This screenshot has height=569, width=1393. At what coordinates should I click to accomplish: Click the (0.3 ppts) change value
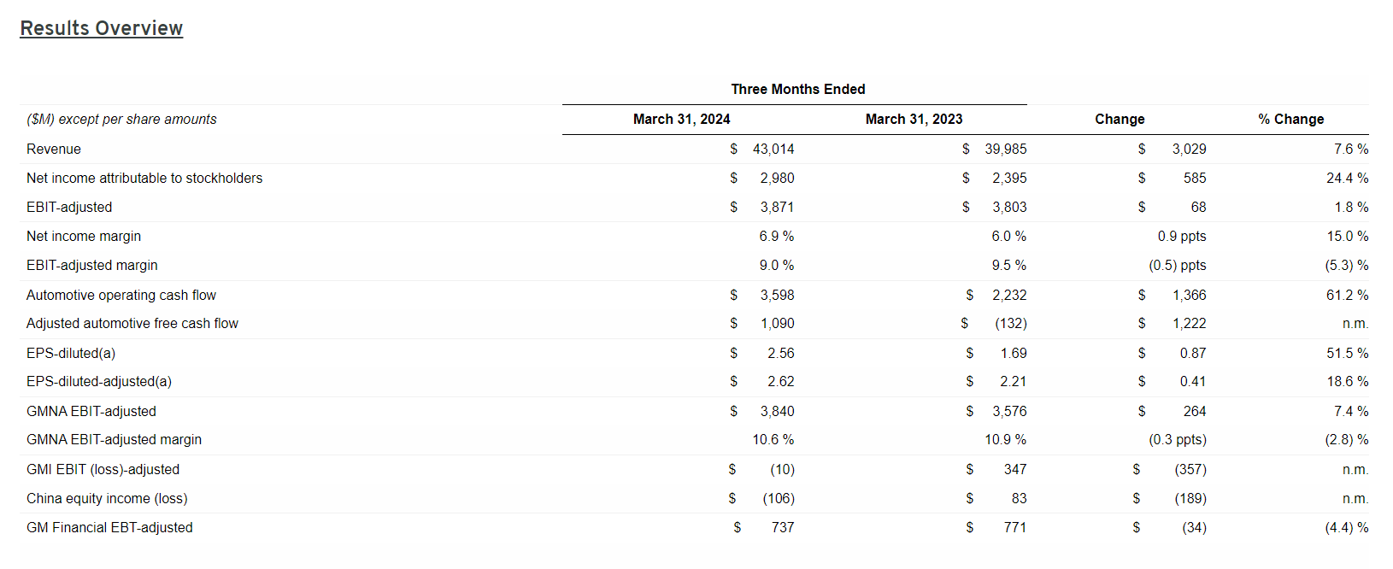tap(1177, 440)
